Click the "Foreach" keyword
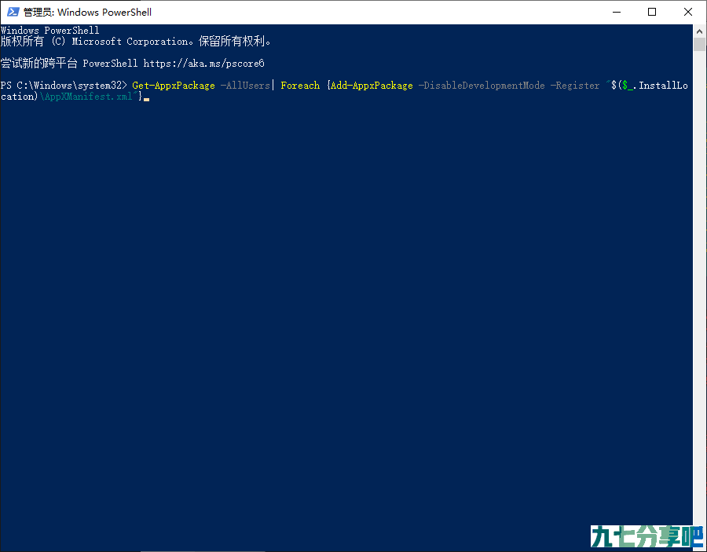The width and height of the screenshot is (707, 552). [300, 86]
